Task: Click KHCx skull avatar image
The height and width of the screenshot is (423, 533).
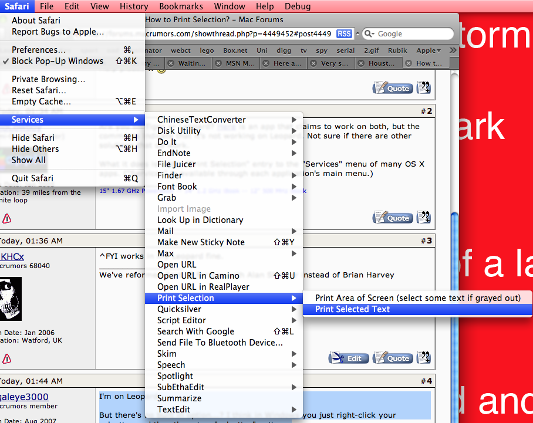Action: 11,299
